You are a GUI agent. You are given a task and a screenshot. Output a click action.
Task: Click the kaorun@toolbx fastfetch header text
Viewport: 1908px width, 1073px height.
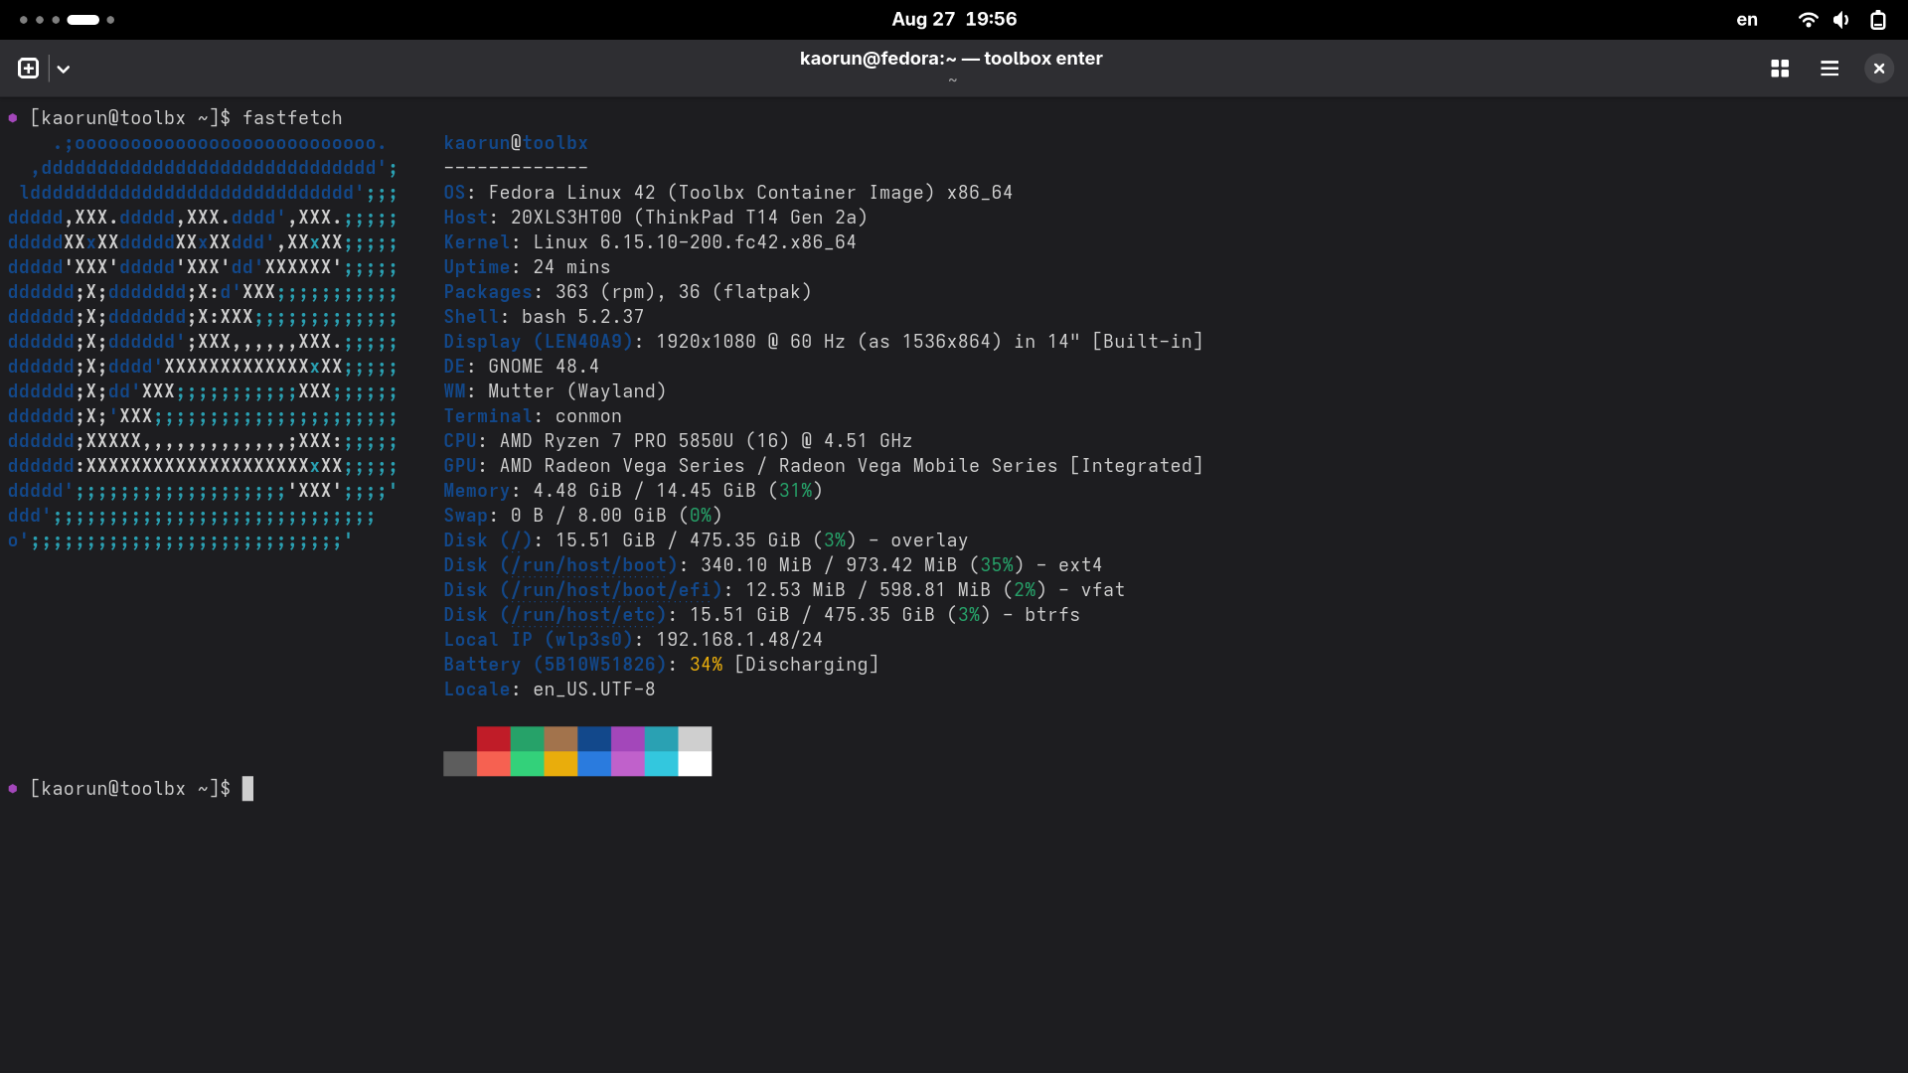[515, 143]
